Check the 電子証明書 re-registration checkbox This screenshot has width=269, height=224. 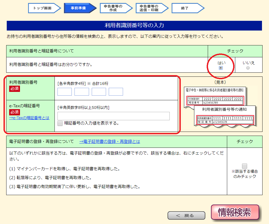(244, 166)
